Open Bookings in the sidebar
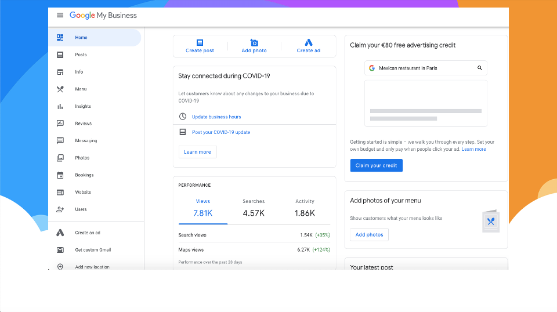Viewport: 557px width, 312px height. 95,175
